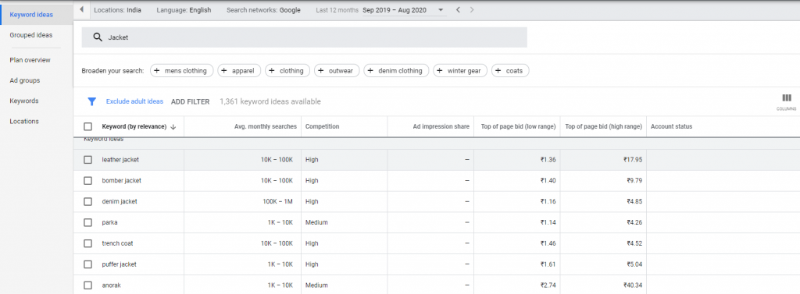This screenshot has width=800, height=294.
Task: Collapse the side panel with left triangle arrow
Action: click(81, 9)
